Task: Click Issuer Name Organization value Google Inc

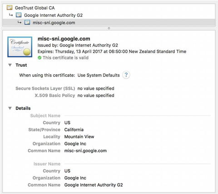Action: pos(75,178)
